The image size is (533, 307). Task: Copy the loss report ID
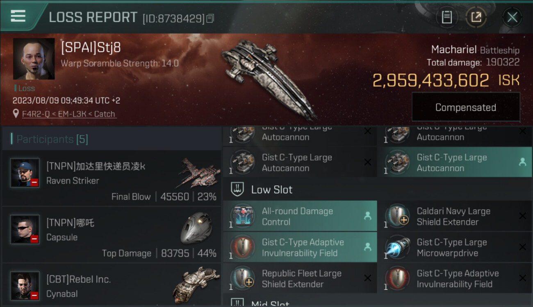210,18
